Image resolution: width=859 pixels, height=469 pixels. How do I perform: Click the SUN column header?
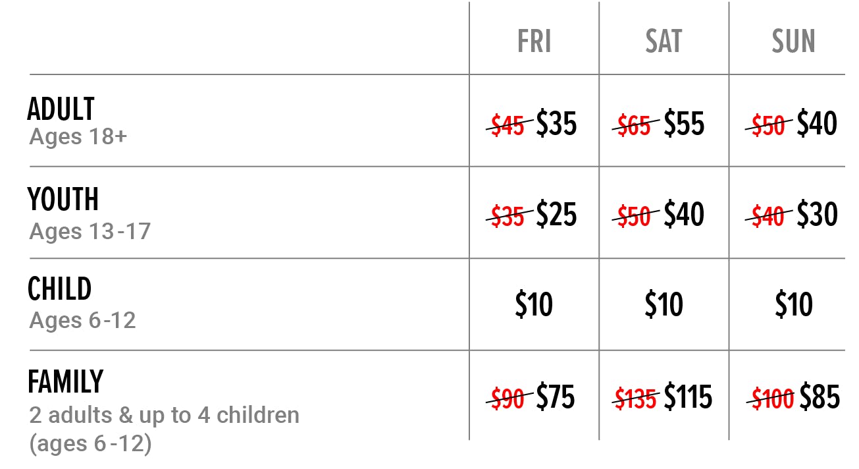[793, 41]
